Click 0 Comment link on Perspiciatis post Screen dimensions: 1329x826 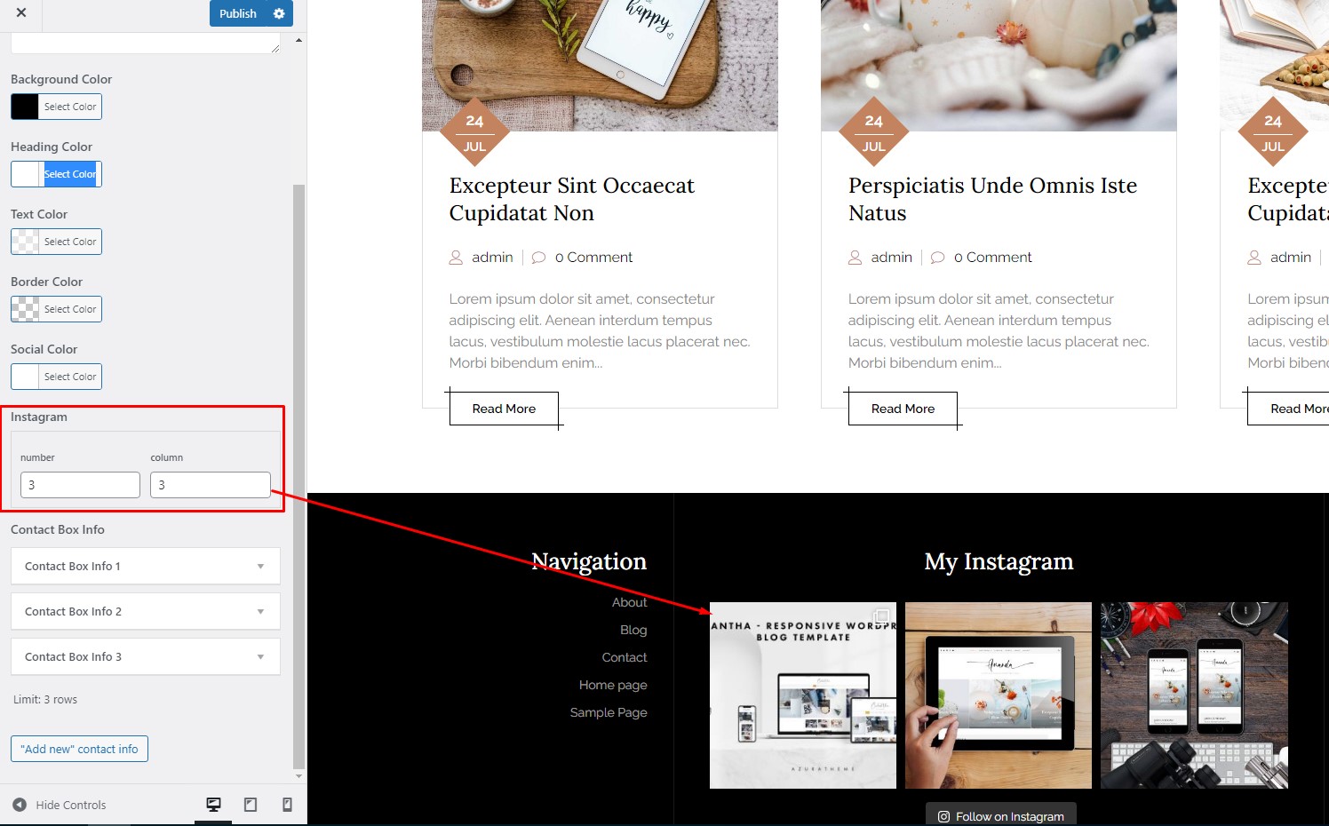[992, 258]
